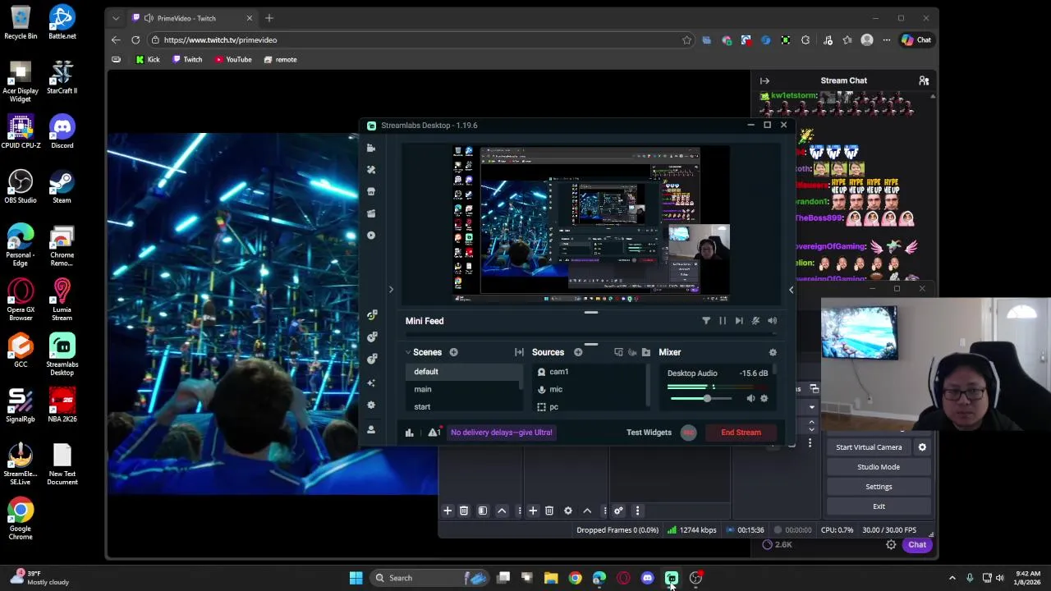
Task: Add a new source with Sources plus icon
Action: point(578,352)
